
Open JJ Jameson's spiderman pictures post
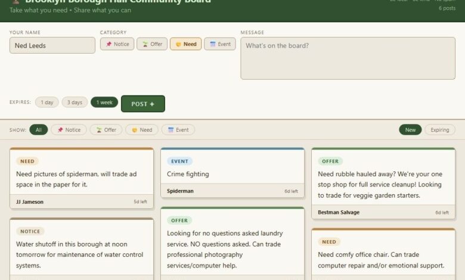point(82,178)
